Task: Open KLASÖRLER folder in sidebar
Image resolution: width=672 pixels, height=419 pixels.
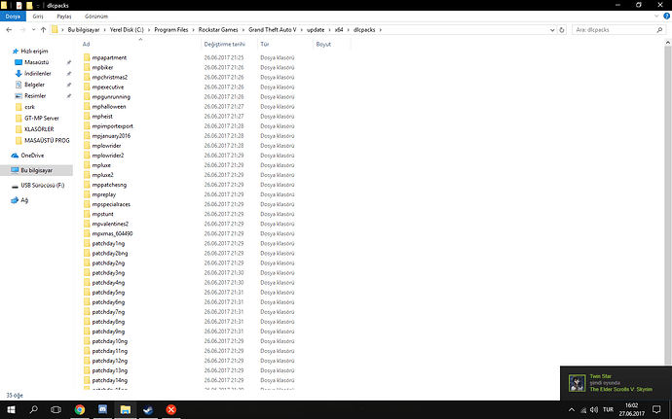Action: click(39, 129)
